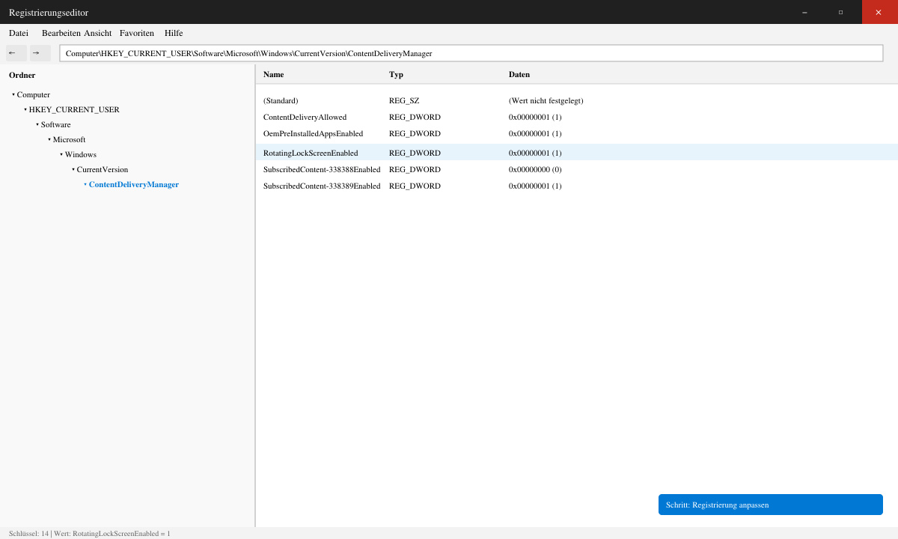The image size is (898, 539).
Task: Open the Hilfe menu
Action: (x=174, y=33)
